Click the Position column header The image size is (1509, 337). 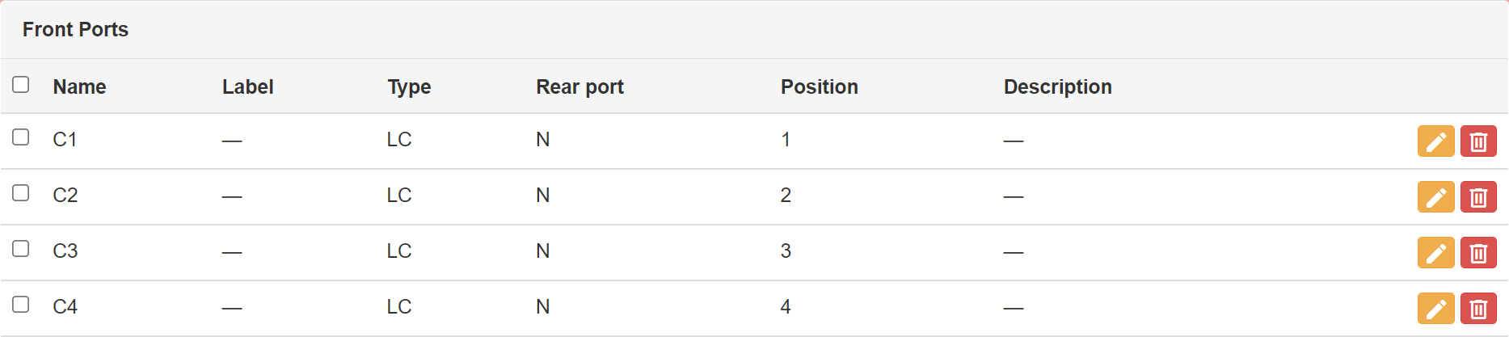820,86
